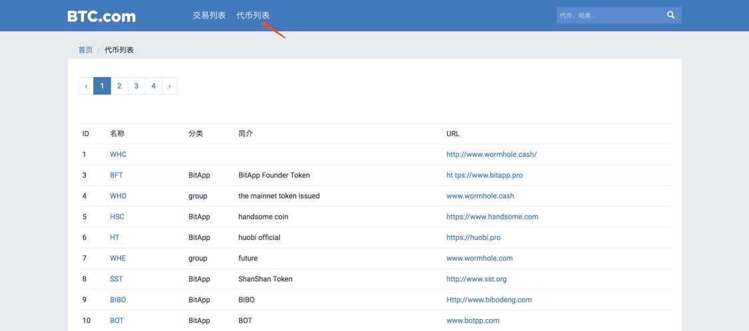This screenshot has width=749, height=331.
Task: Select pagination page 3
Action: tap(136, 86)
